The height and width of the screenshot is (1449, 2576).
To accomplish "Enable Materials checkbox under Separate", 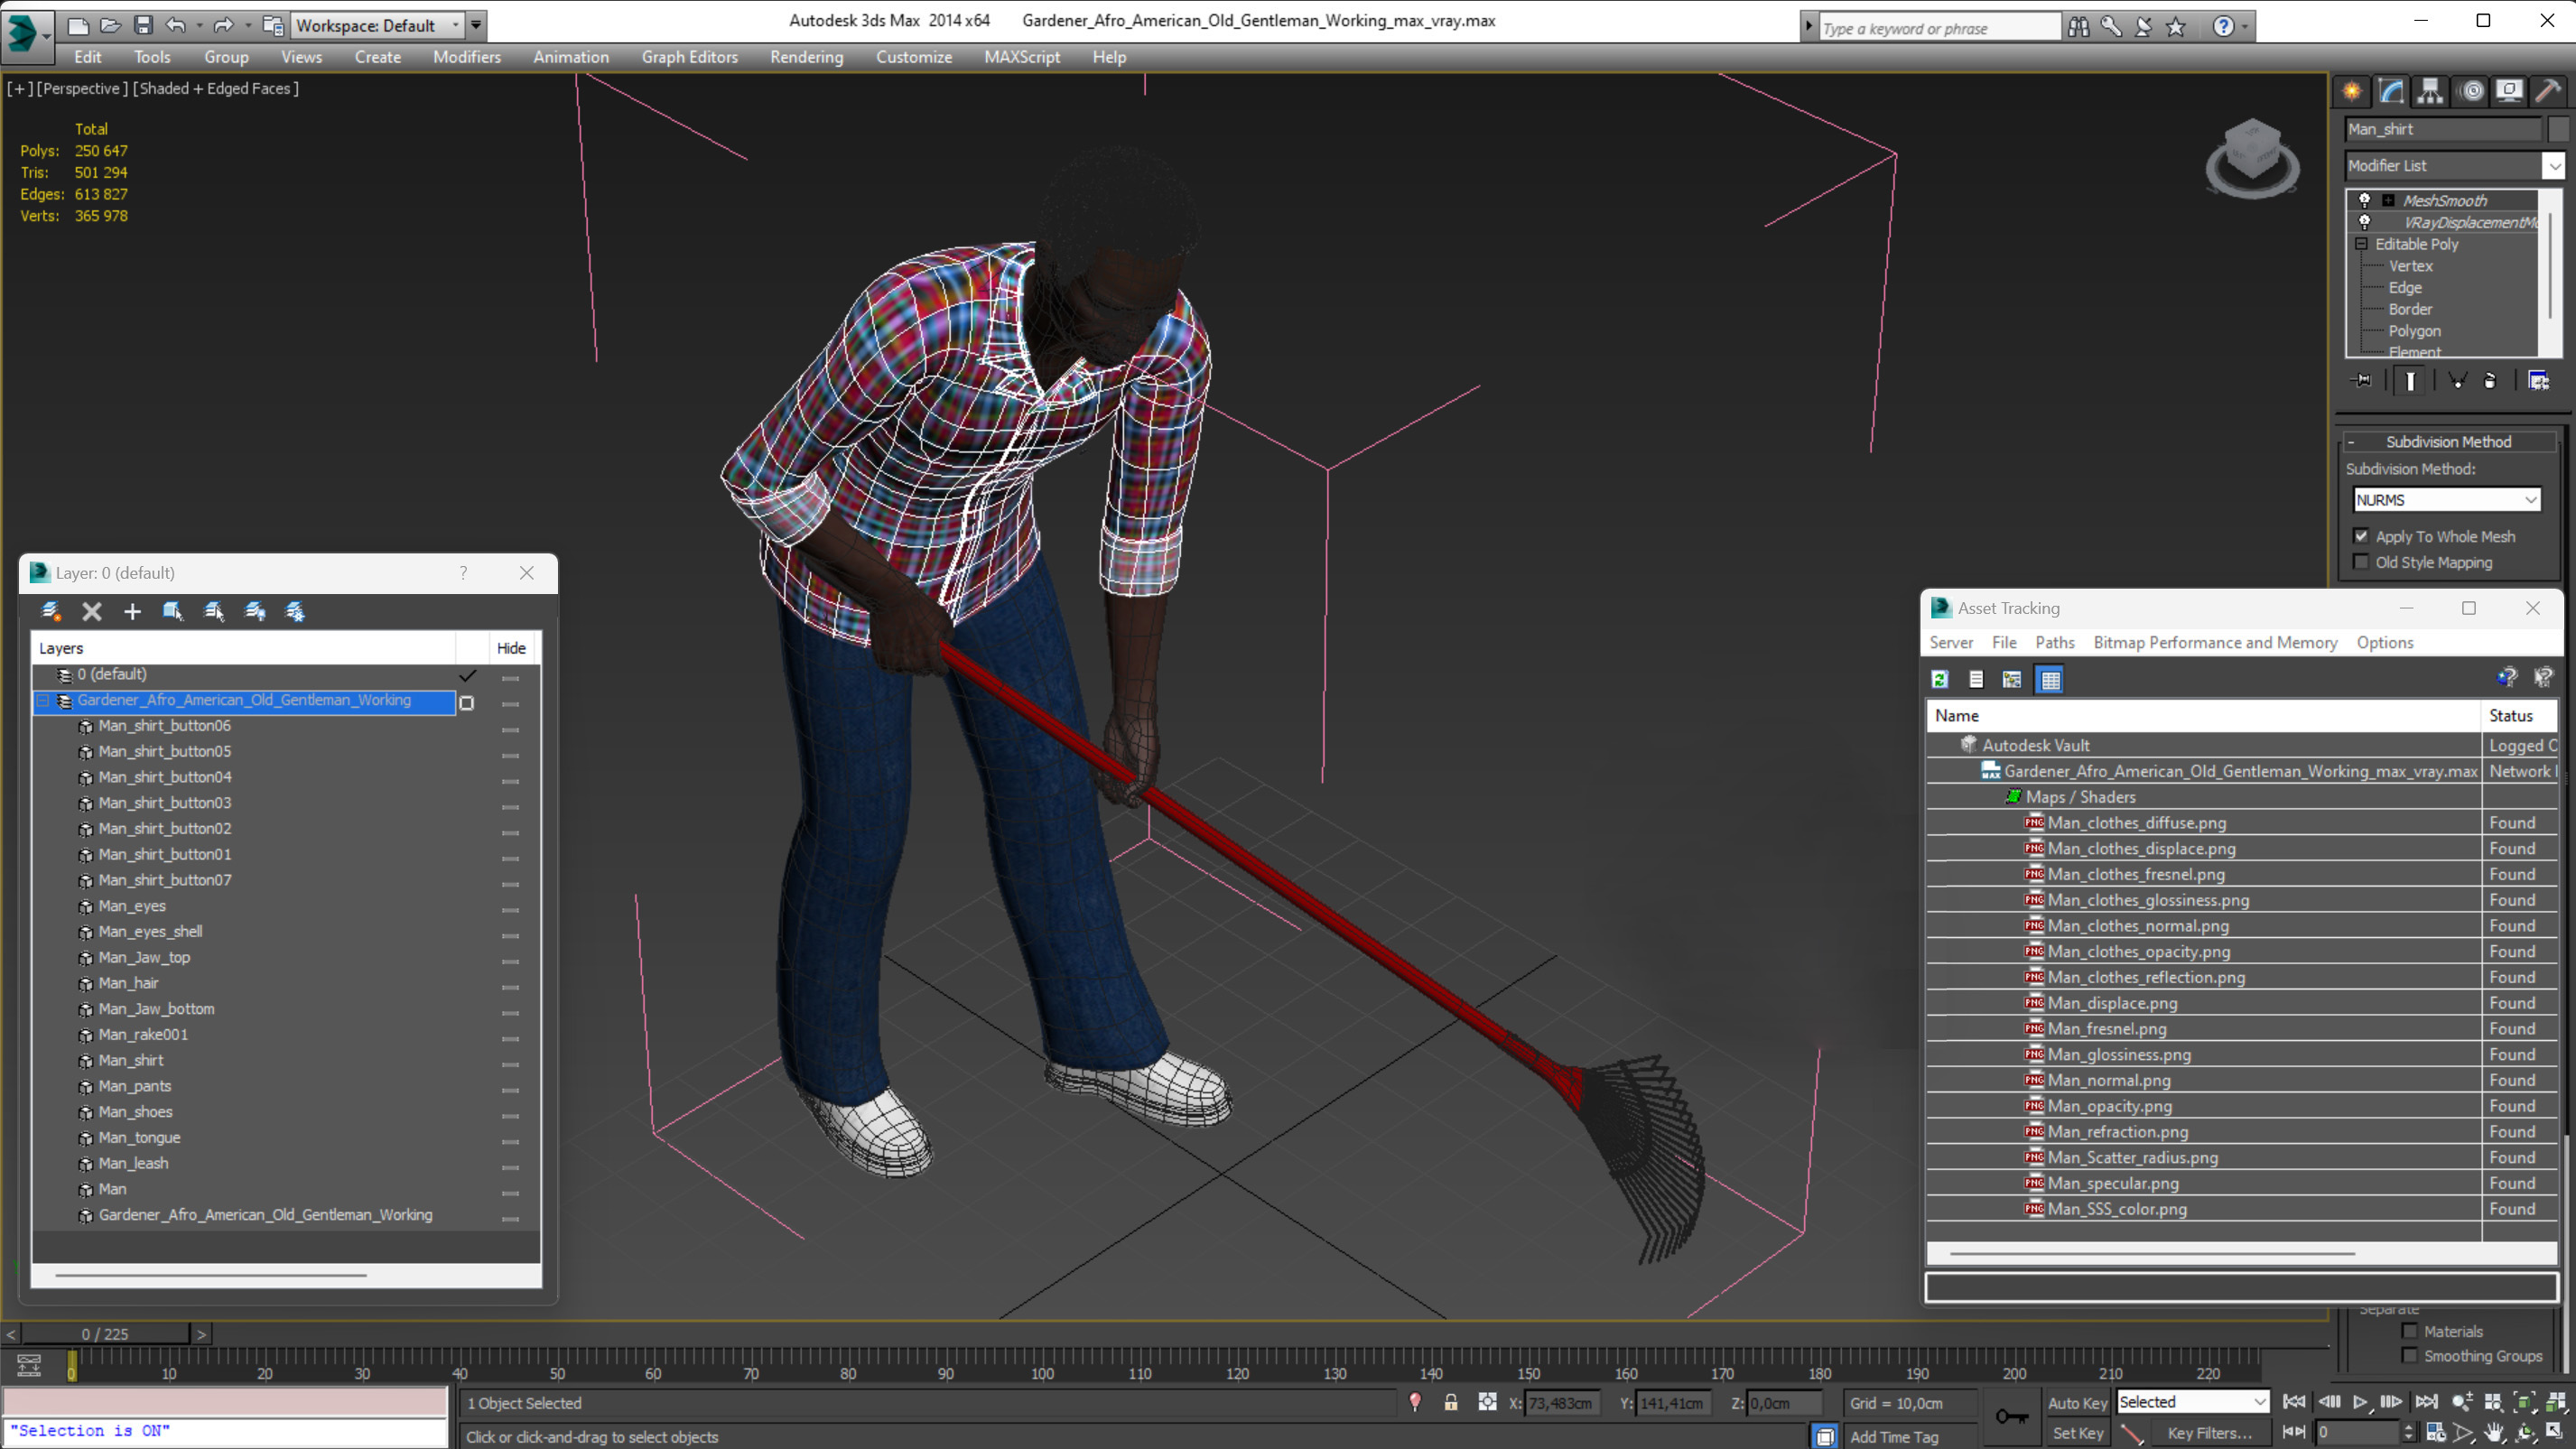I will (2410, 1331).
